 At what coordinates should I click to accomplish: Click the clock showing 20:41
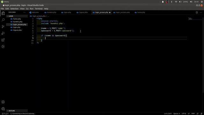coord(196,2)
